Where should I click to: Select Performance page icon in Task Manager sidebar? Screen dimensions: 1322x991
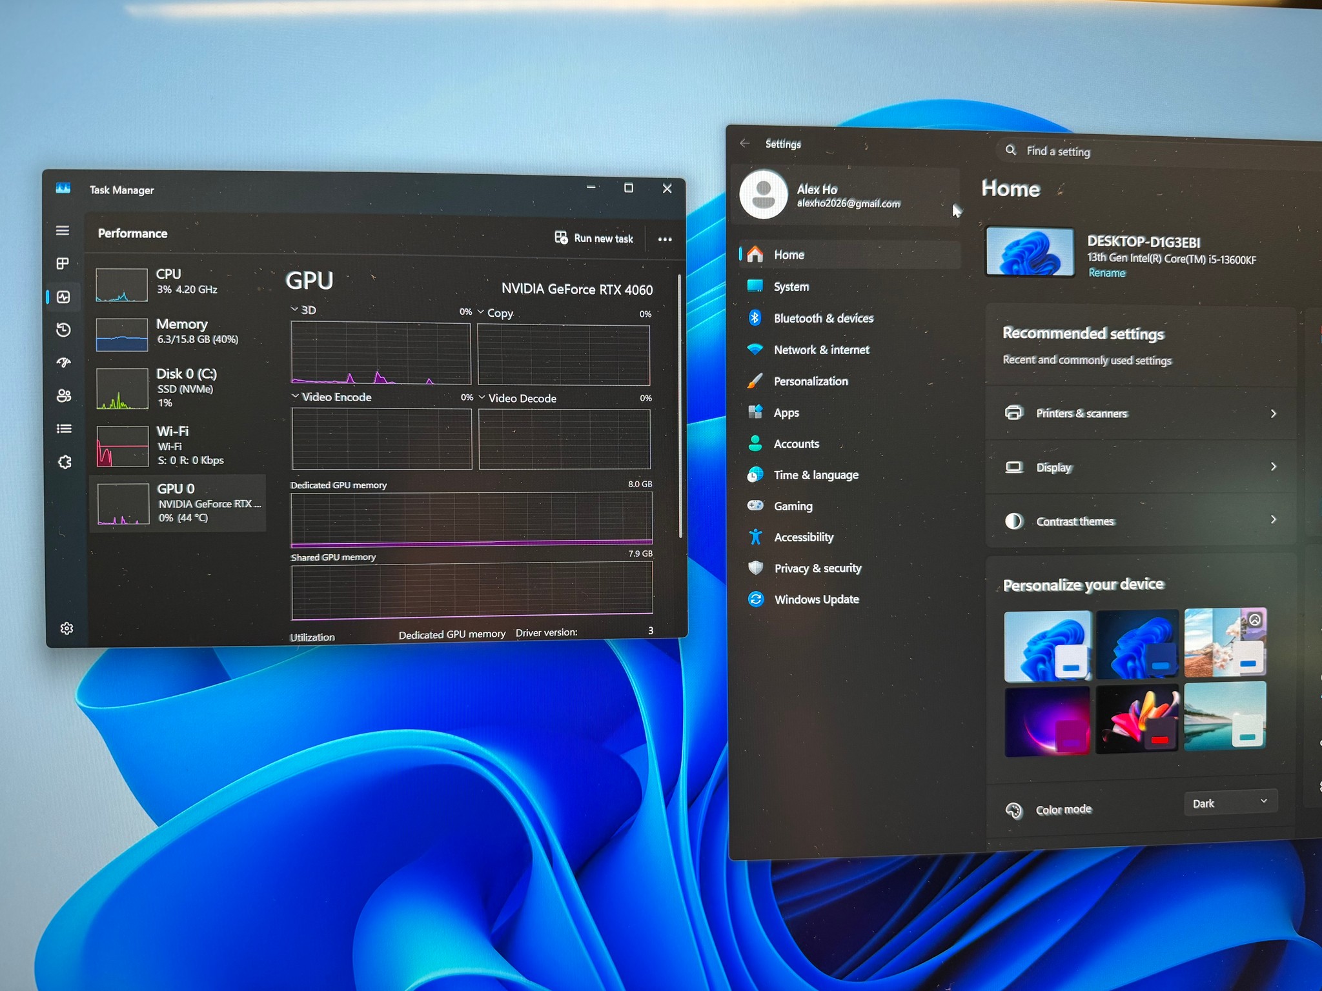[63, 297]
